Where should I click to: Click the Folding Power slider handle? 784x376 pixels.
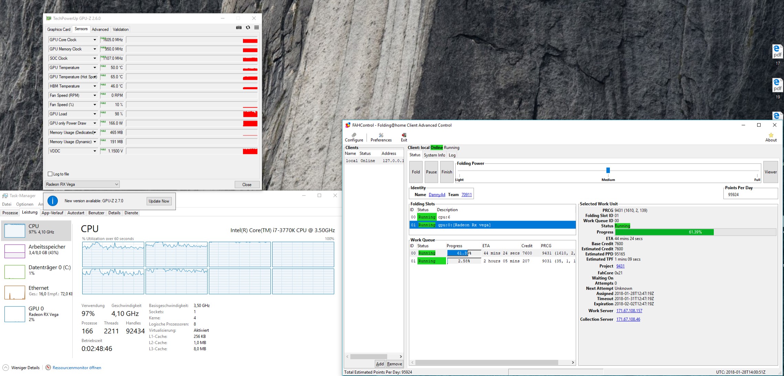tap(608, 170)
